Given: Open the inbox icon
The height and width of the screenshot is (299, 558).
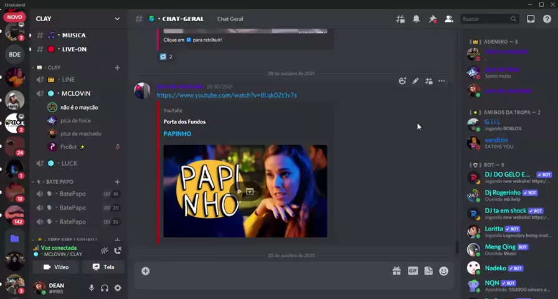Looking at the screenshot, I should [x=531, y=19].
